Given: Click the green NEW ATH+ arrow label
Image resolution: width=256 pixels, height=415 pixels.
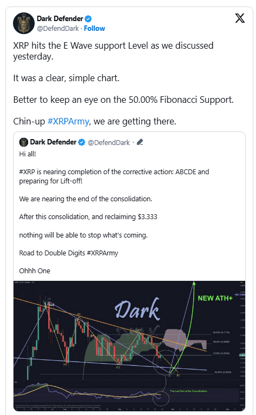Looking at the screenshot, I should tap(215, 298).
